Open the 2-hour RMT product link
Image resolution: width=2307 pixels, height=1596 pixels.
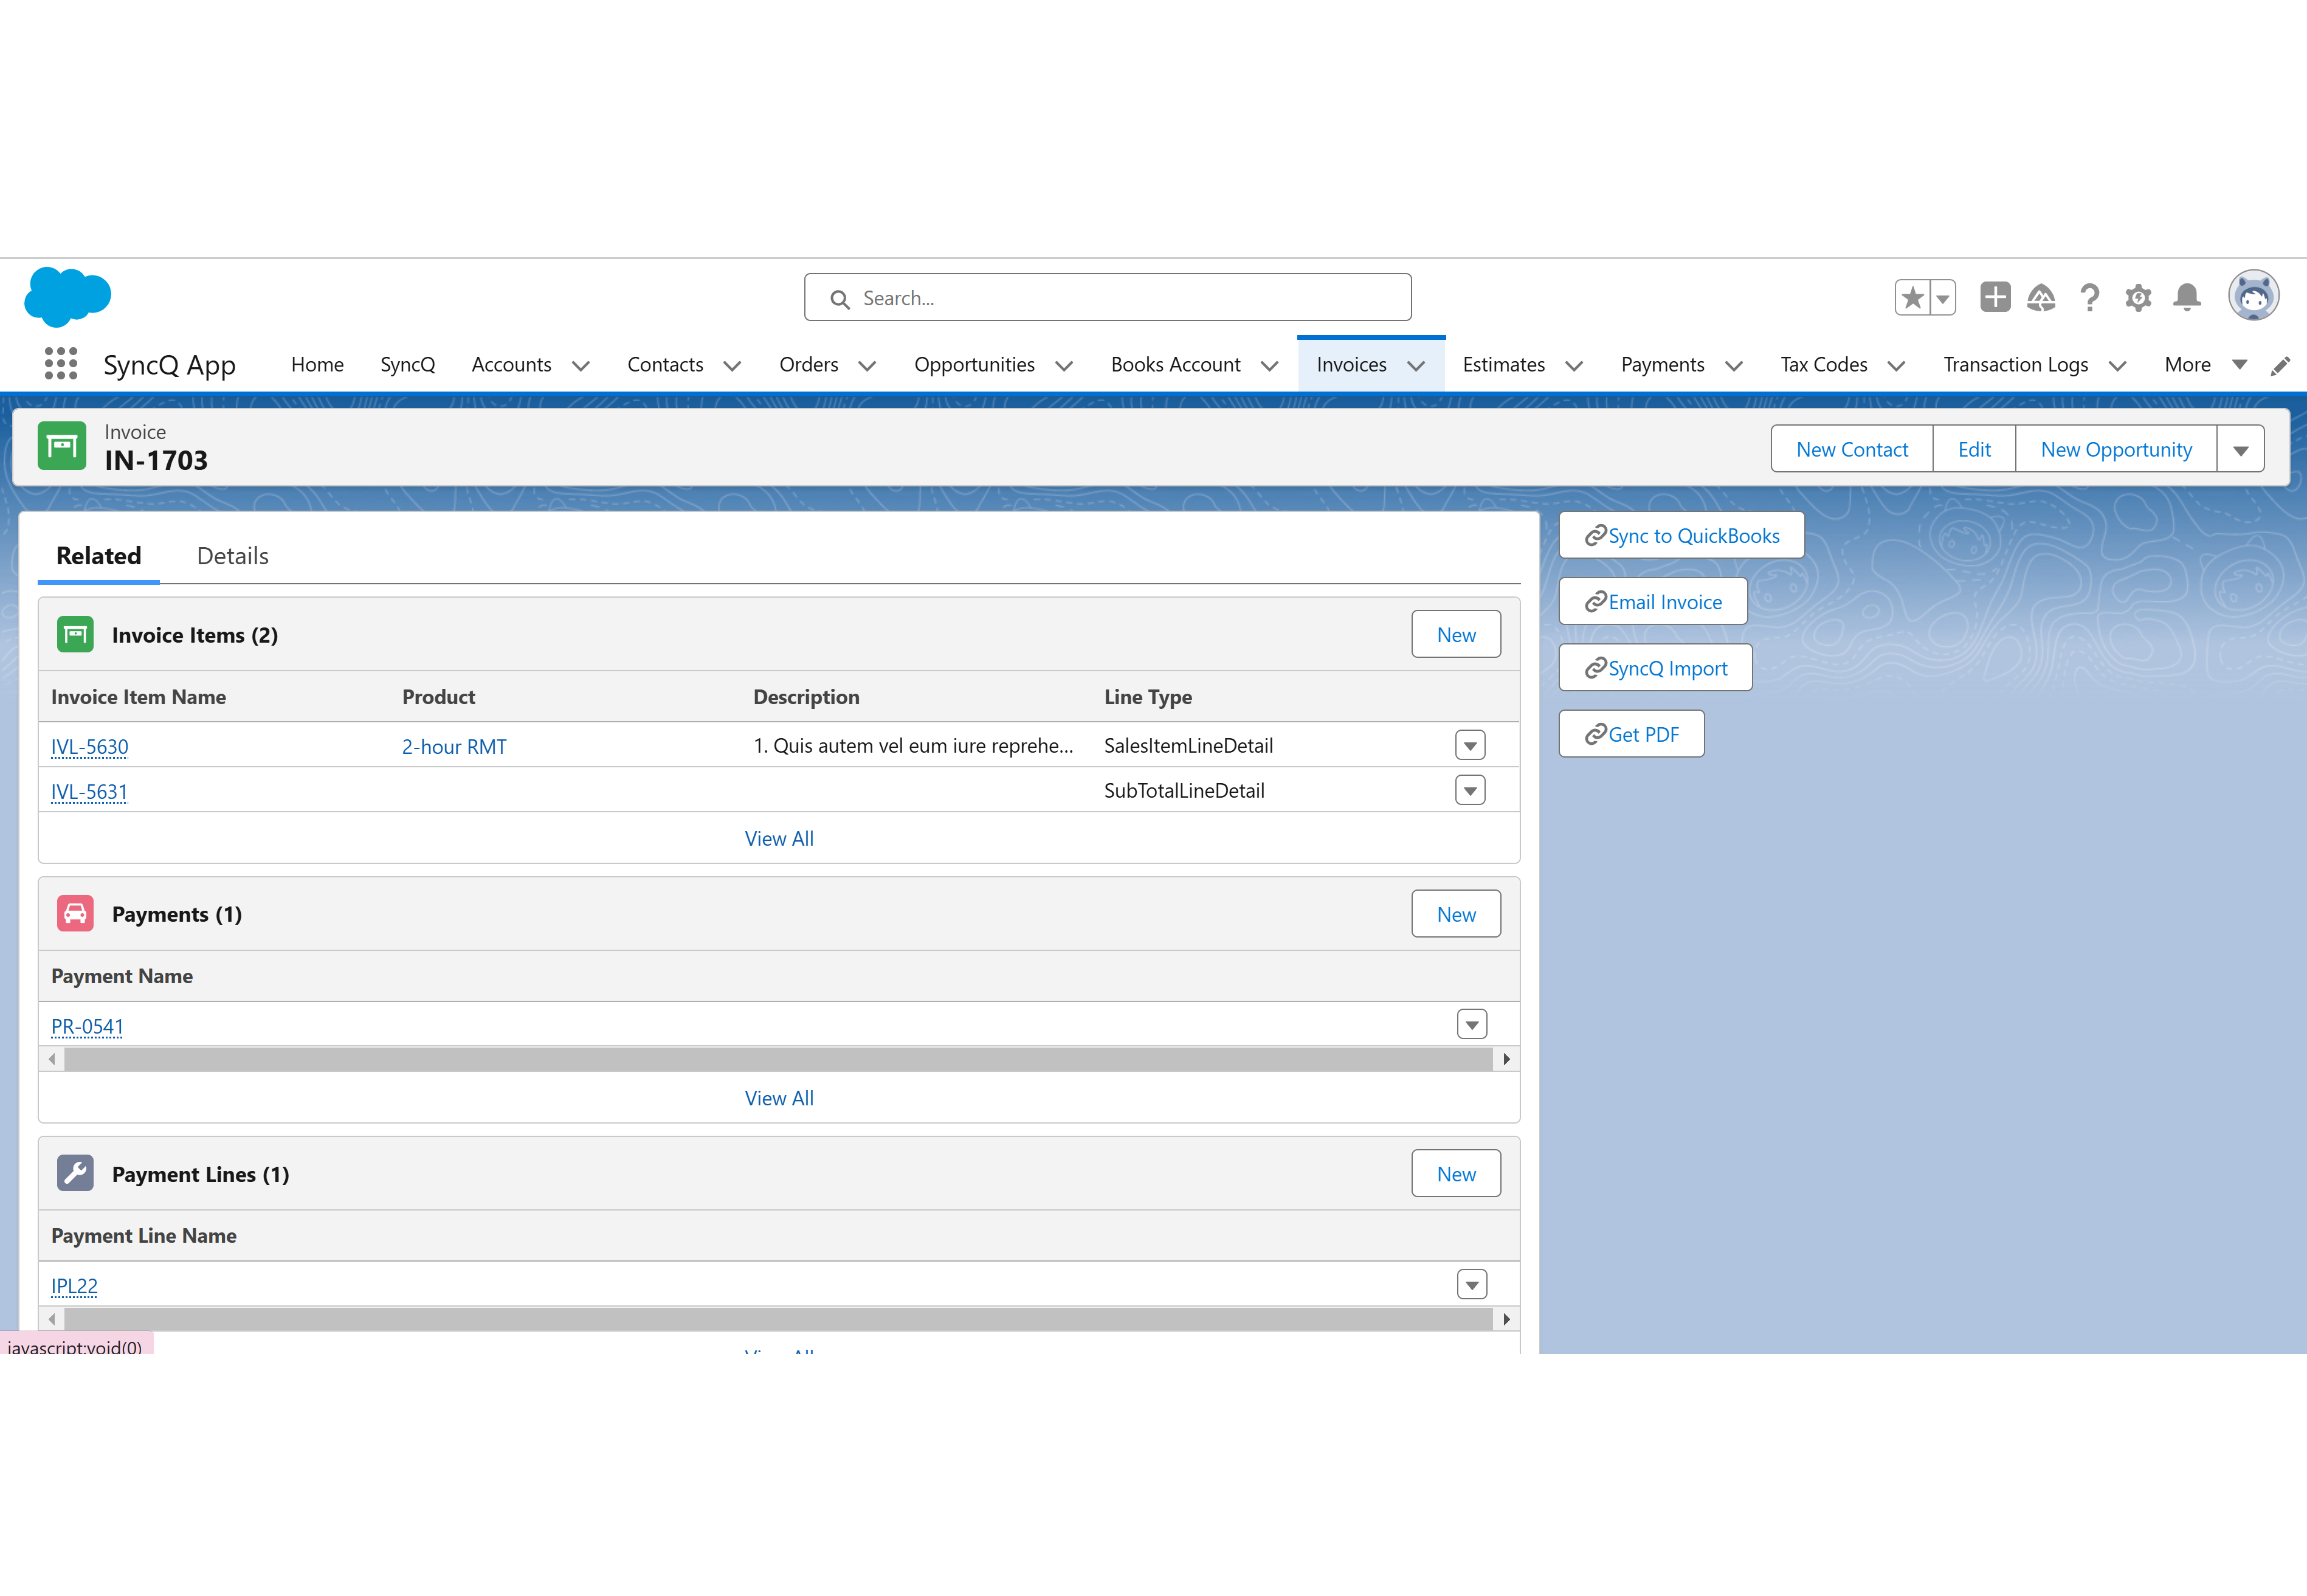click(454, 747)
